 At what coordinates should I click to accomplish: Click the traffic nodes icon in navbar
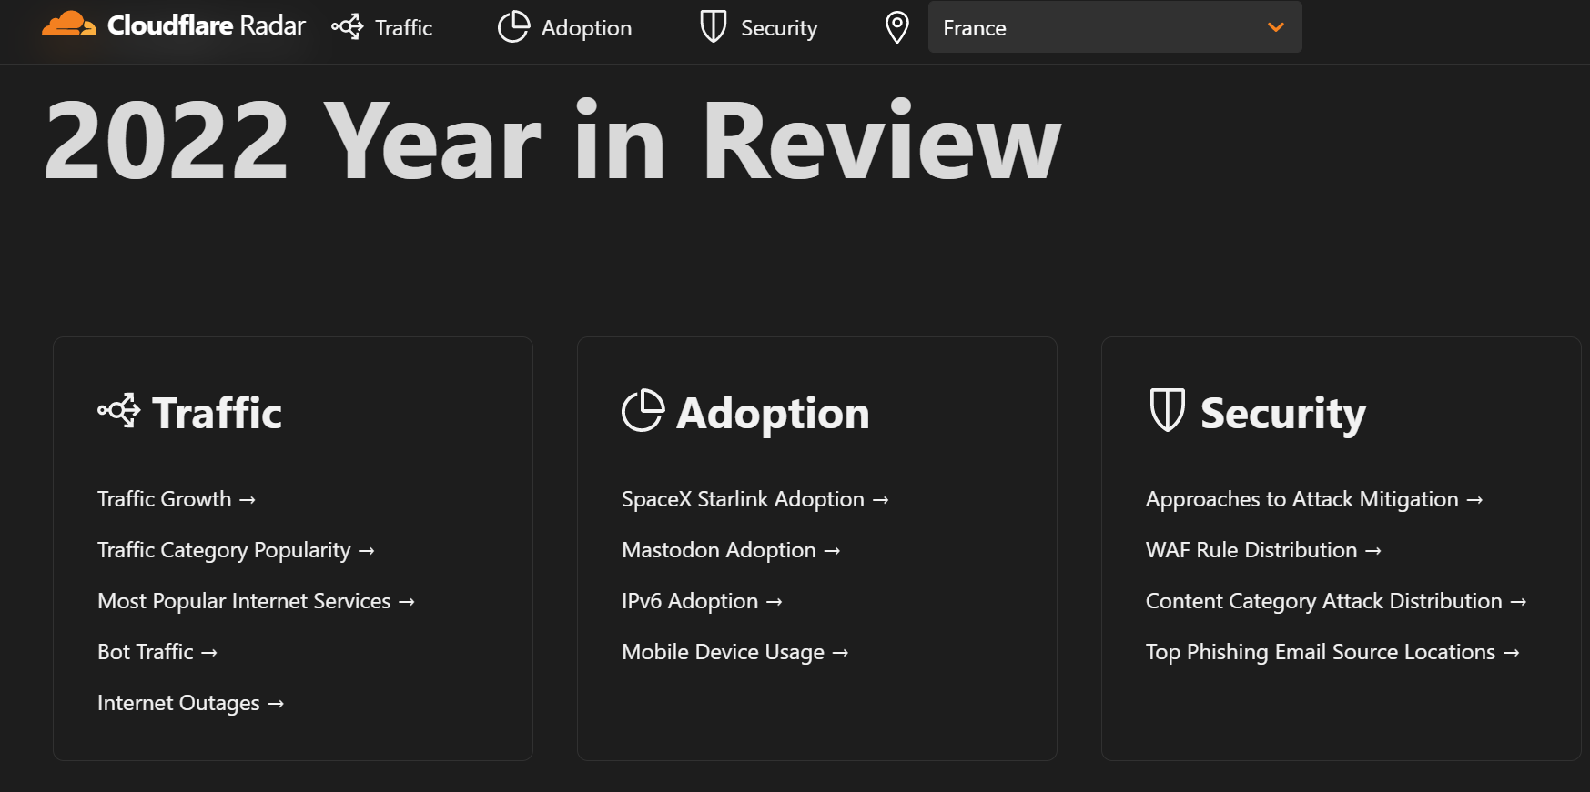coord(347,27)
